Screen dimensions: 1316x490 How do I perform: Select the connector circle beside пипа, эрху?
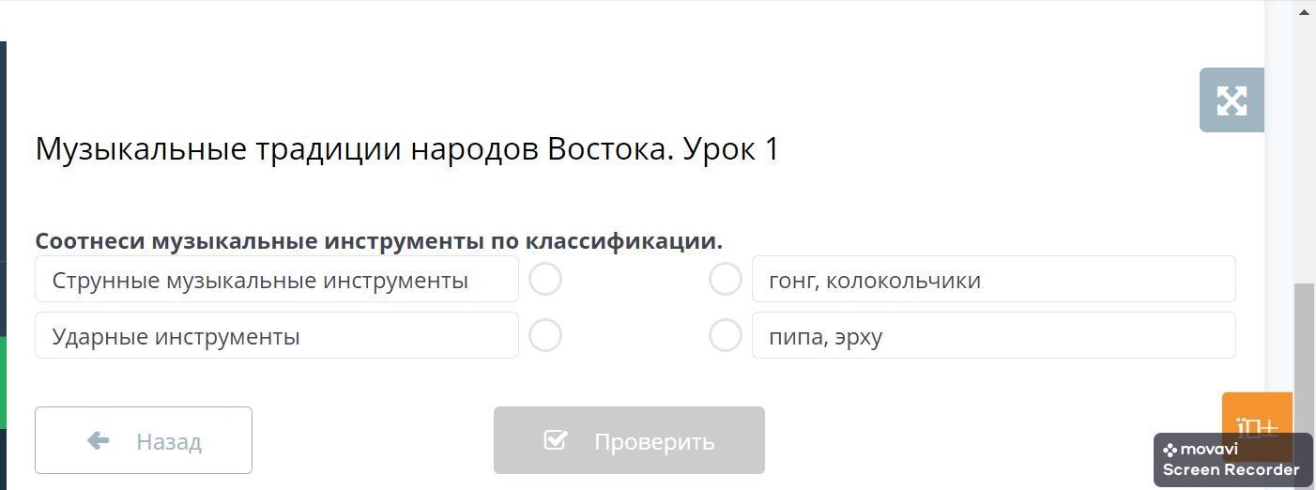[726, 335]
